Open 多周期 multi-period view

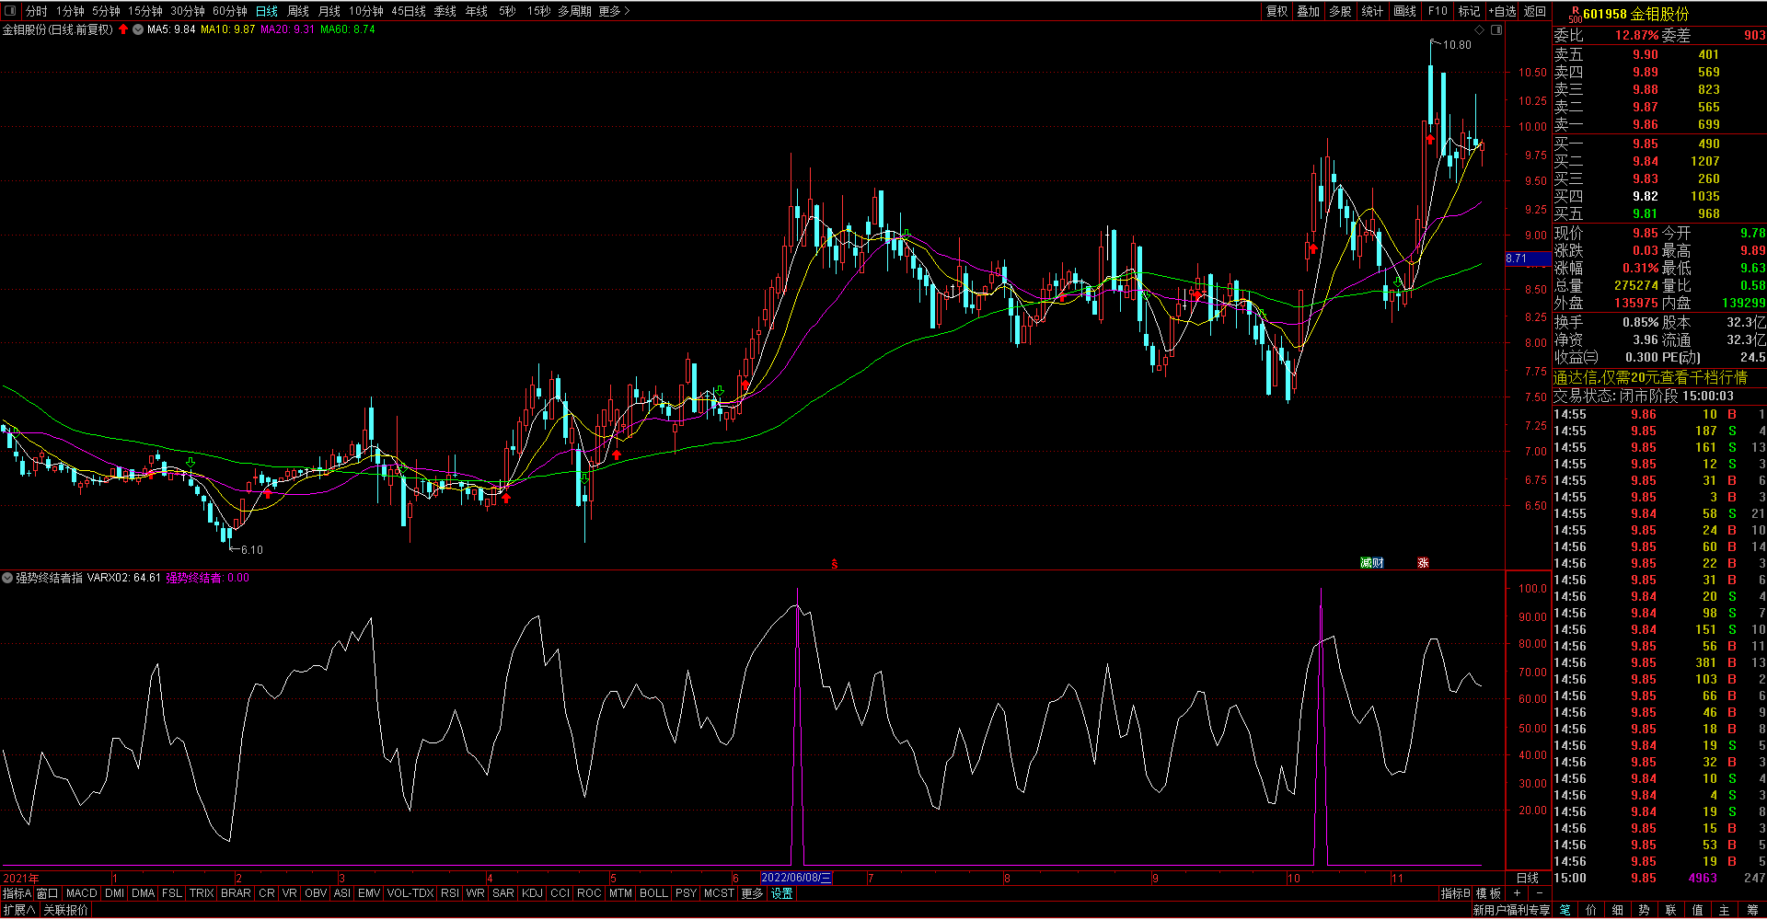(574, 11)
